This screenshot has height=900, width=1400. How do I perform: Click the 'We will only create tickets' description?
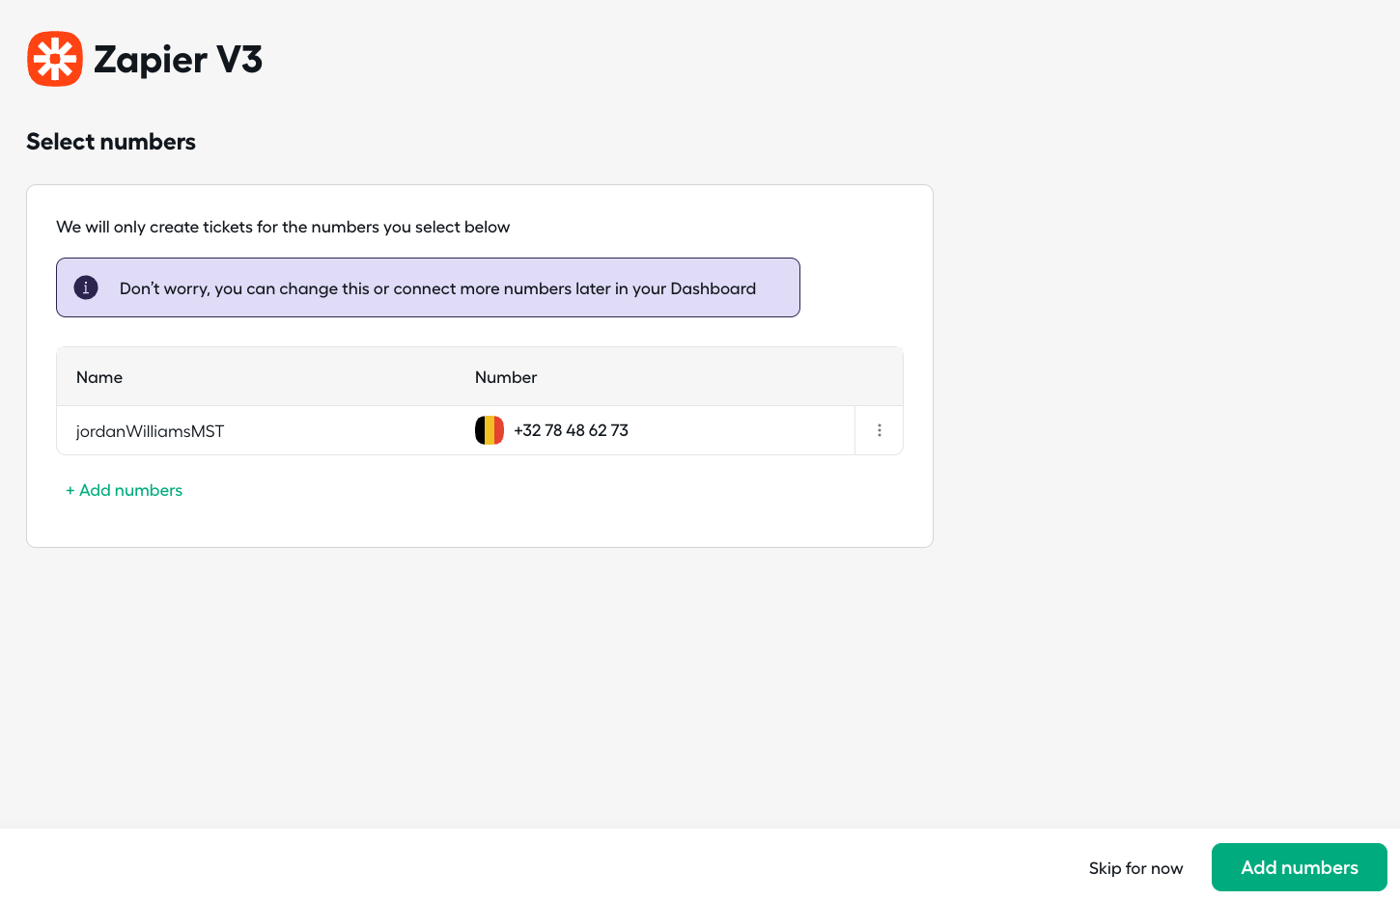pos(283,227)
